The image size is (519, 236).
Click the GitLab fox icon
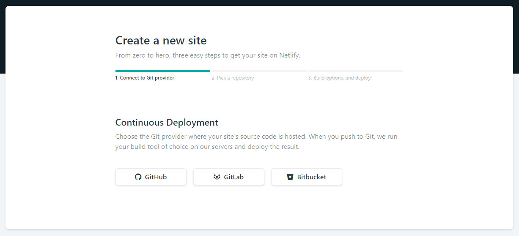217,177
